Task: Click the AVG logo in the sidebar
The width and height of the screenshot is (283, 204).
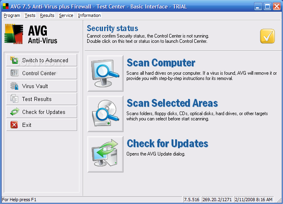Action: tap(31, 34)
